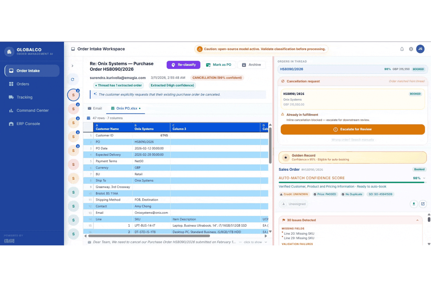Open notifications bell icon
This screenshot has width=431, height=287.
coord(402,49)
